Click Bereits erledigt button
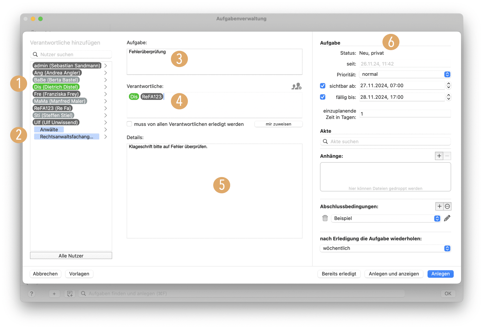The width and height of the screenshot is (484, 329). (x=339, y=274)
